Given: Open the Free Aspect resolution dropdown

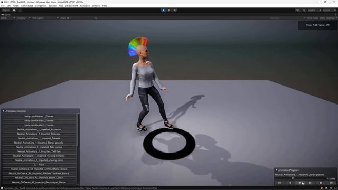Looking at the screenshot, I should [x=44, y=18].
